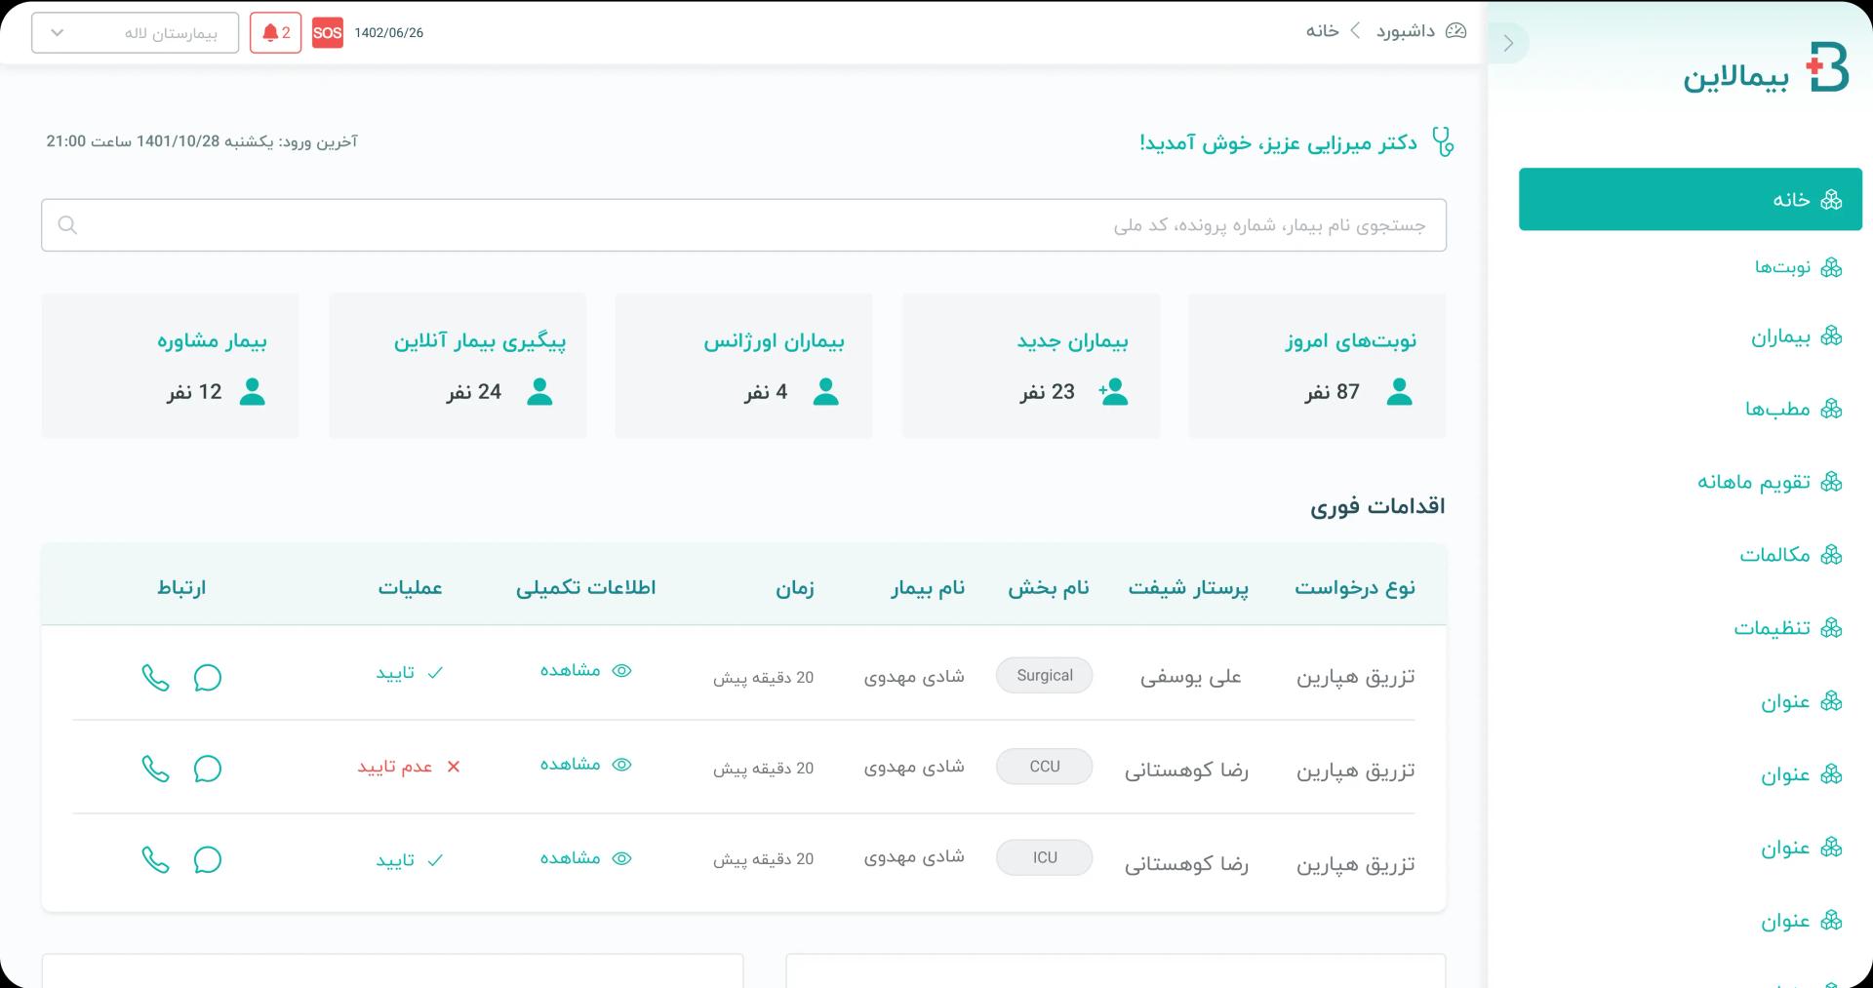Open مکالمات in the sidebar
1873x988 pixels.
1790,555
